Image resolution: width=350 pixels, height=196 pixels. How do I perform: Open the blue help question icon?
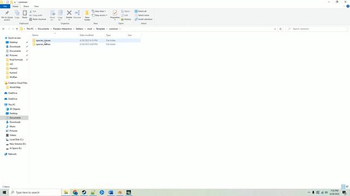pyautogui.click(x=348, y=6)
